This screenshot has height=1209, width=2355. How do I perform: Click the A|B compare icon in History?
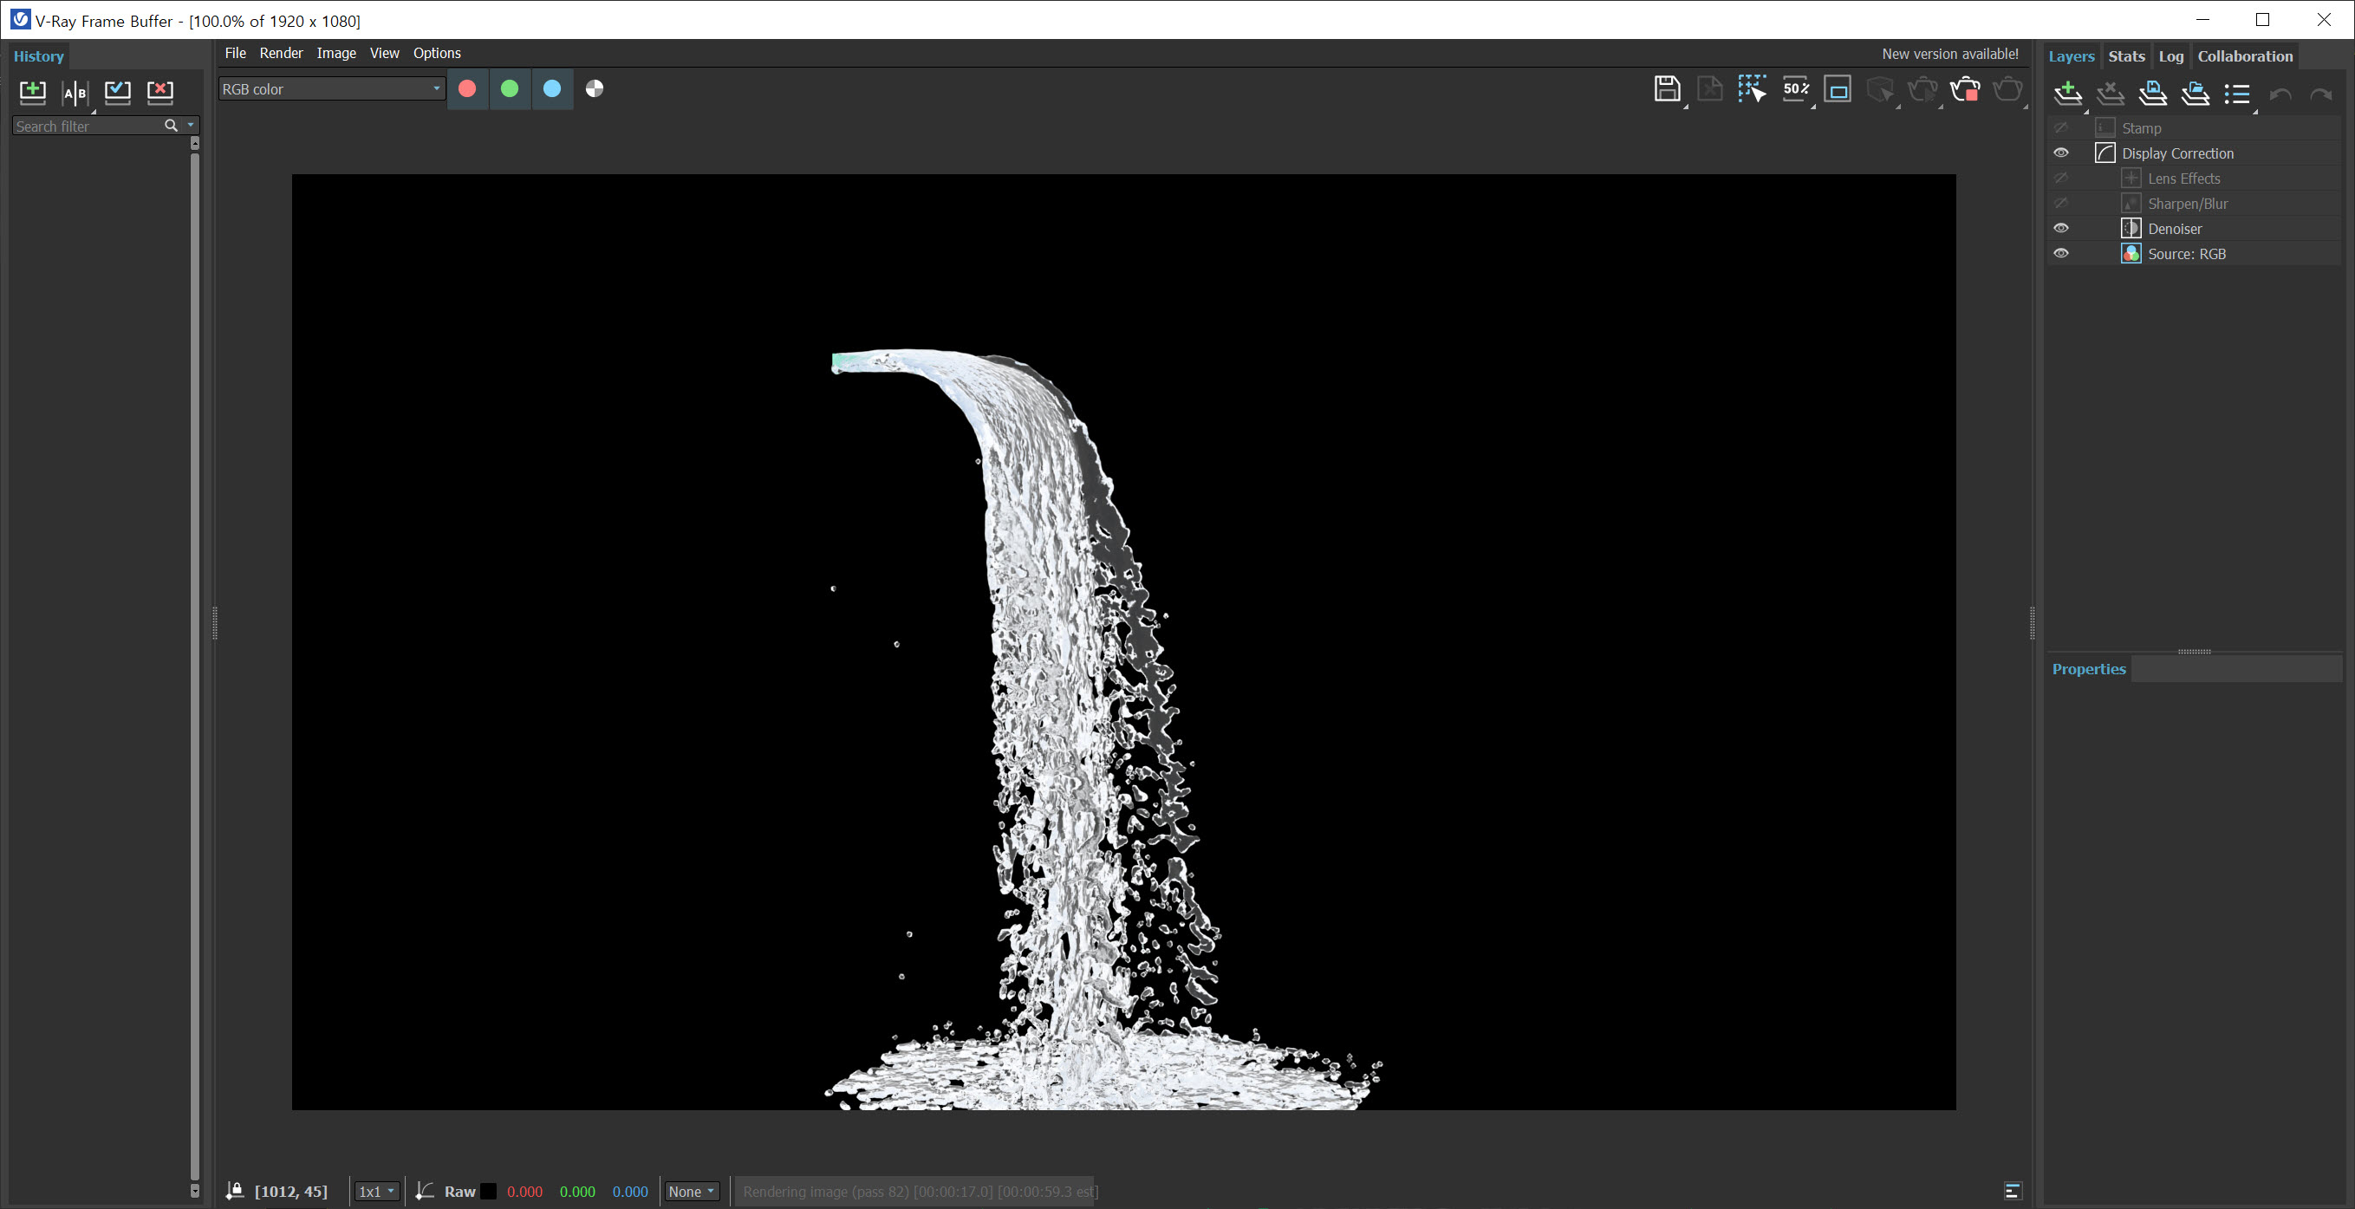point(75,92)
